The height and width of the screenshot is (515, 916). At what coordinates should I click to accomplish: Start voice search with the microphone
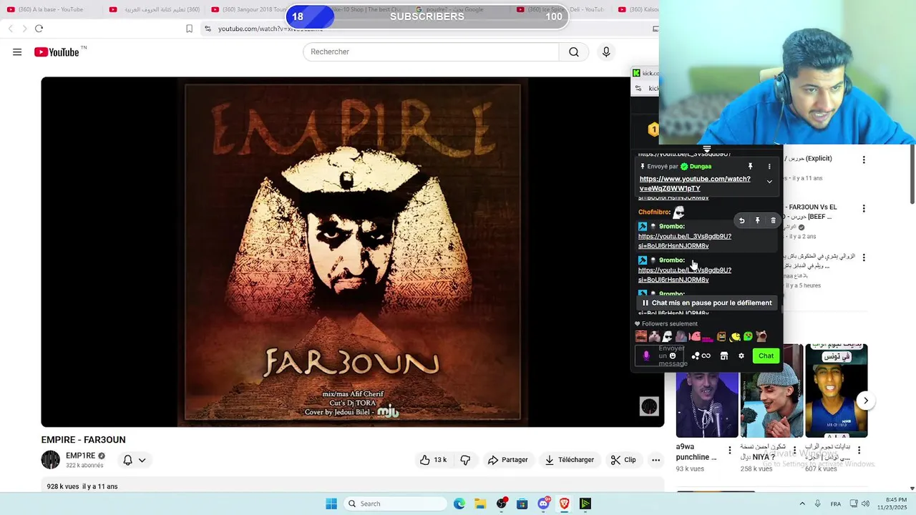pyautogui.click(x=606, y=52)
